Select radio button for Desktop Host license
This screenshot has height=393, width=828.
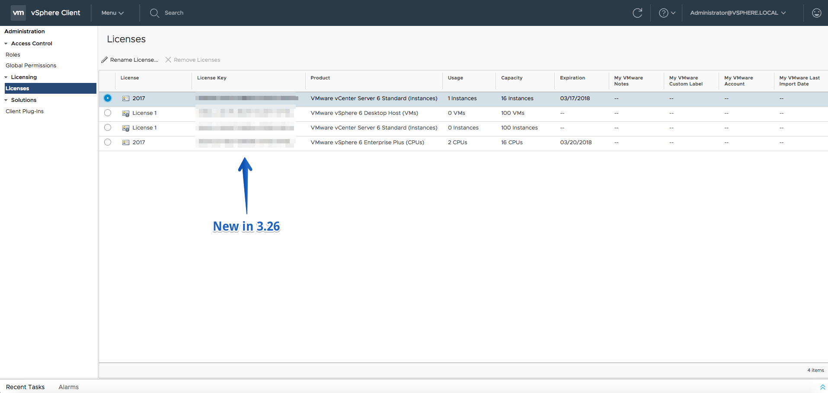coord(108,113)
